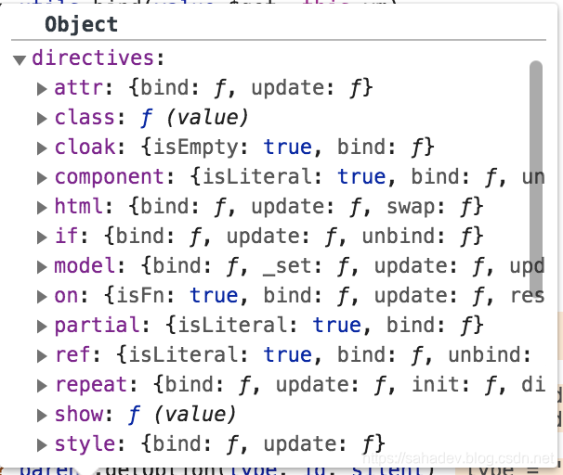Click the 'html' property key

pyautogui.click(x=79, y=207)
